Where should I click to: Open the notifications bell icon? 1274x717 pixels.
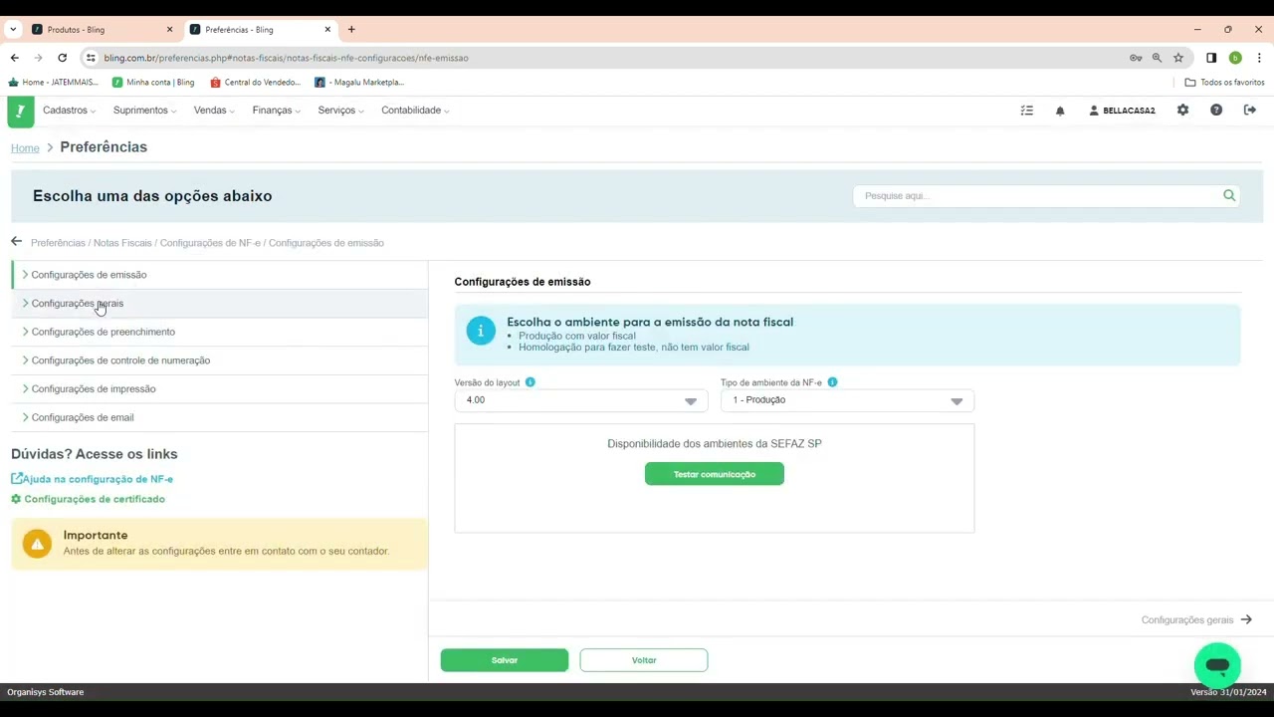tap(1060, 111)
